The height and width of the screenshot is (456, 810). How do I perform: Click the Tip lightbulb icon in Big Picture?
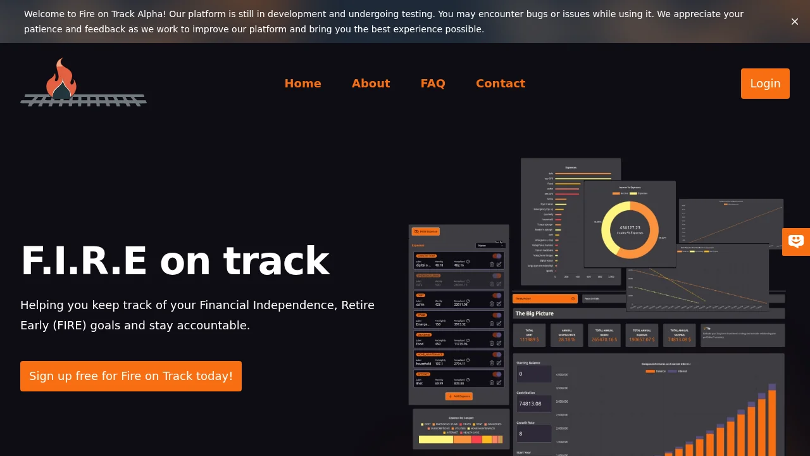coord(705,329)
